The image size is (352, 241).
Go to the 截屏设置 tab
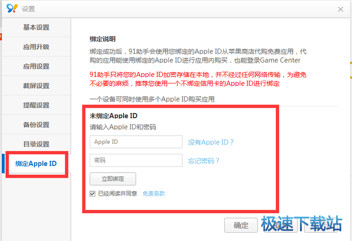(x=36, y=86)
